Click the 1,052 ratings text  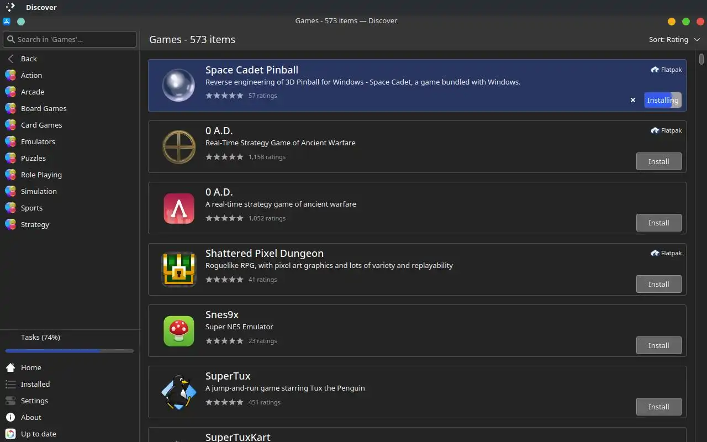267,218
